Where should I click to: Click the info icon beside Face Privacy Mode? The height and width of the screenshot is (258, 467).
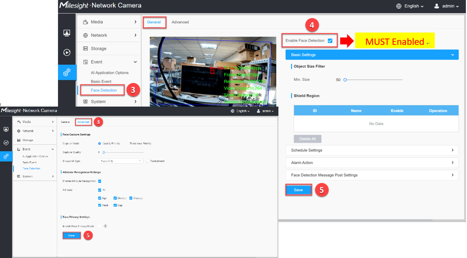[106, 226]
